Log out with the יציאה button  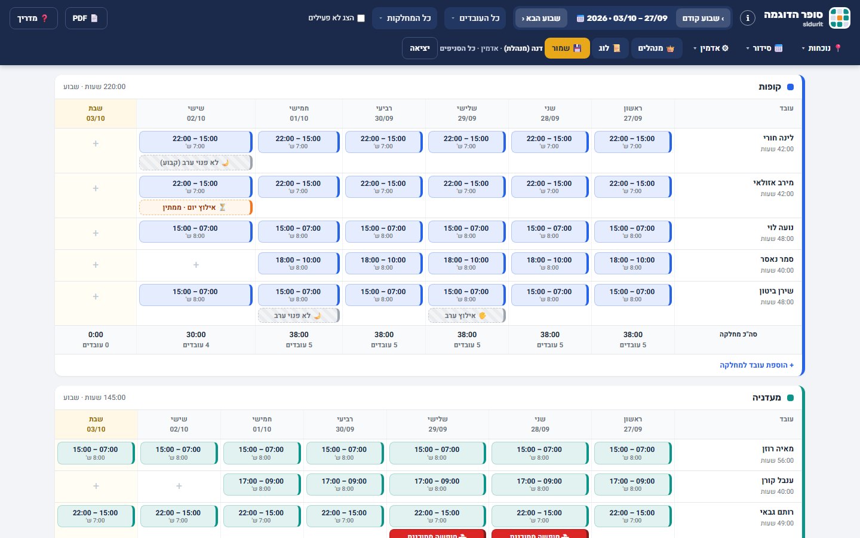pyautogui.click(x=420, y=48)
